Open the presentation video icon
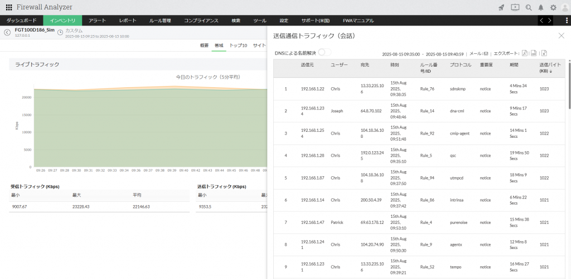Viewport: 571px width, 279px height. (x=515, y=7)
